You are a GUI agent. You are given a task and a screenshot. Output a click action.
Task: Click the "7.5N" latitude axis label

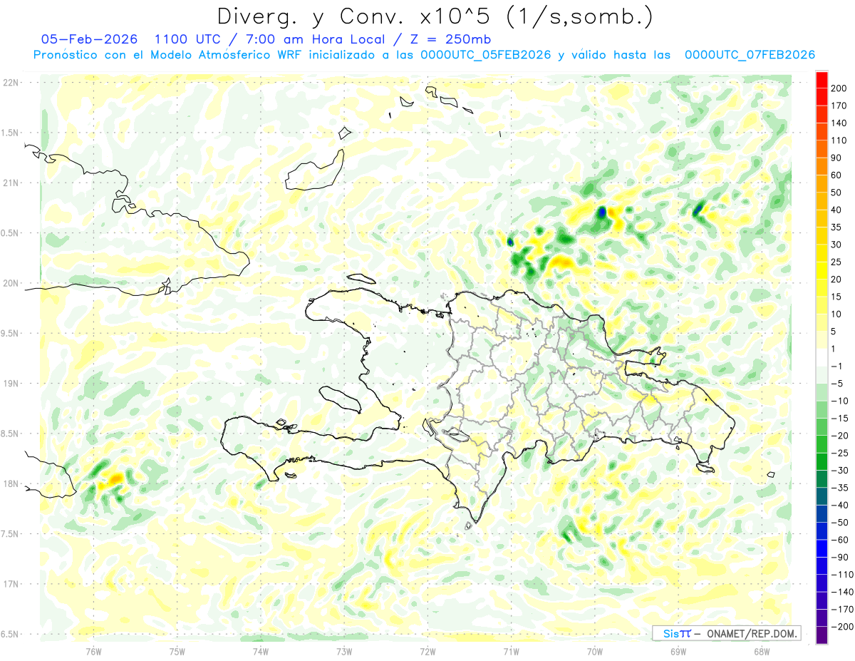click(11, 533)
